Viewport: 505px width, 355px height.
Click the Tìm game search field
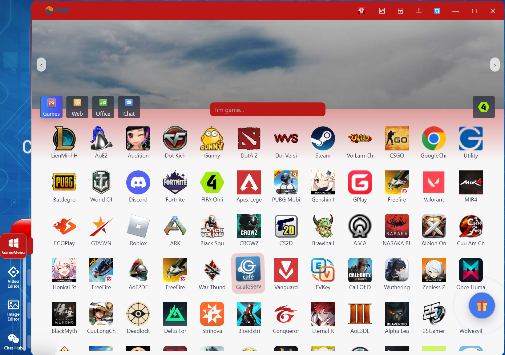(268, 110)
